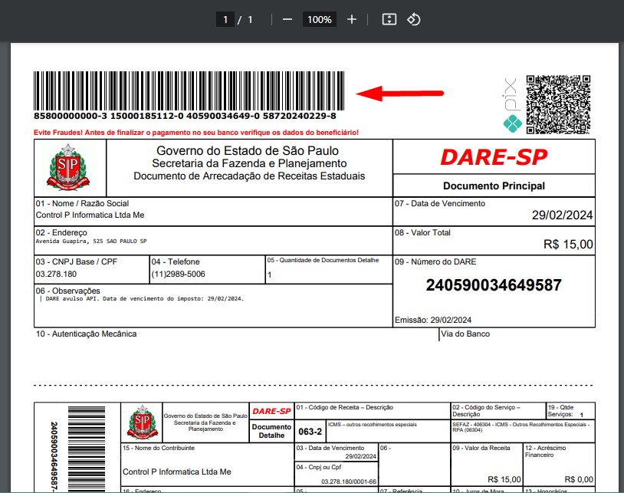Viewport: 624px width, 493px height.
Task: Click the large DARE-SP red title
Action: (494, 156)
